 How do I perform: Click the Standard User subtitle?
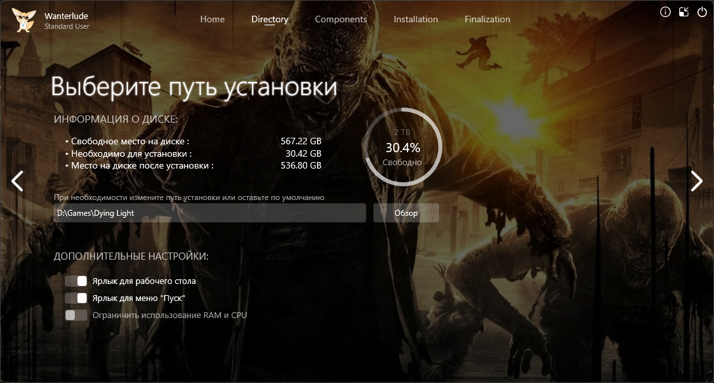(x=67, y=26)
